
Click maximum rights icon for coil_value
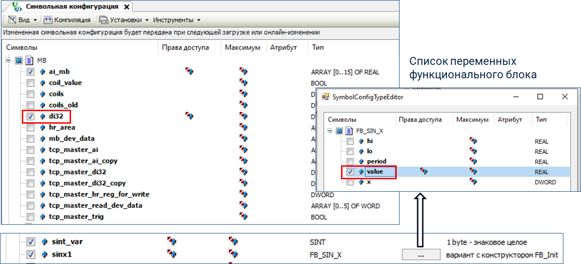click(244, 82)
